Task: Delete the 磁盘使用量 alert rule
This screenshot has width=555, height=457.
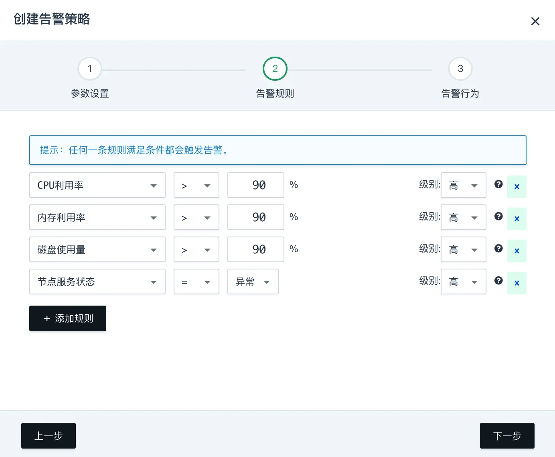Action: point(517,251)
